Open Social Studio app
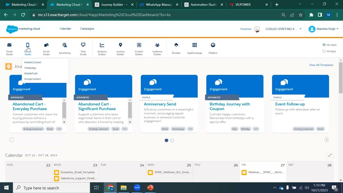 point(46,49)
